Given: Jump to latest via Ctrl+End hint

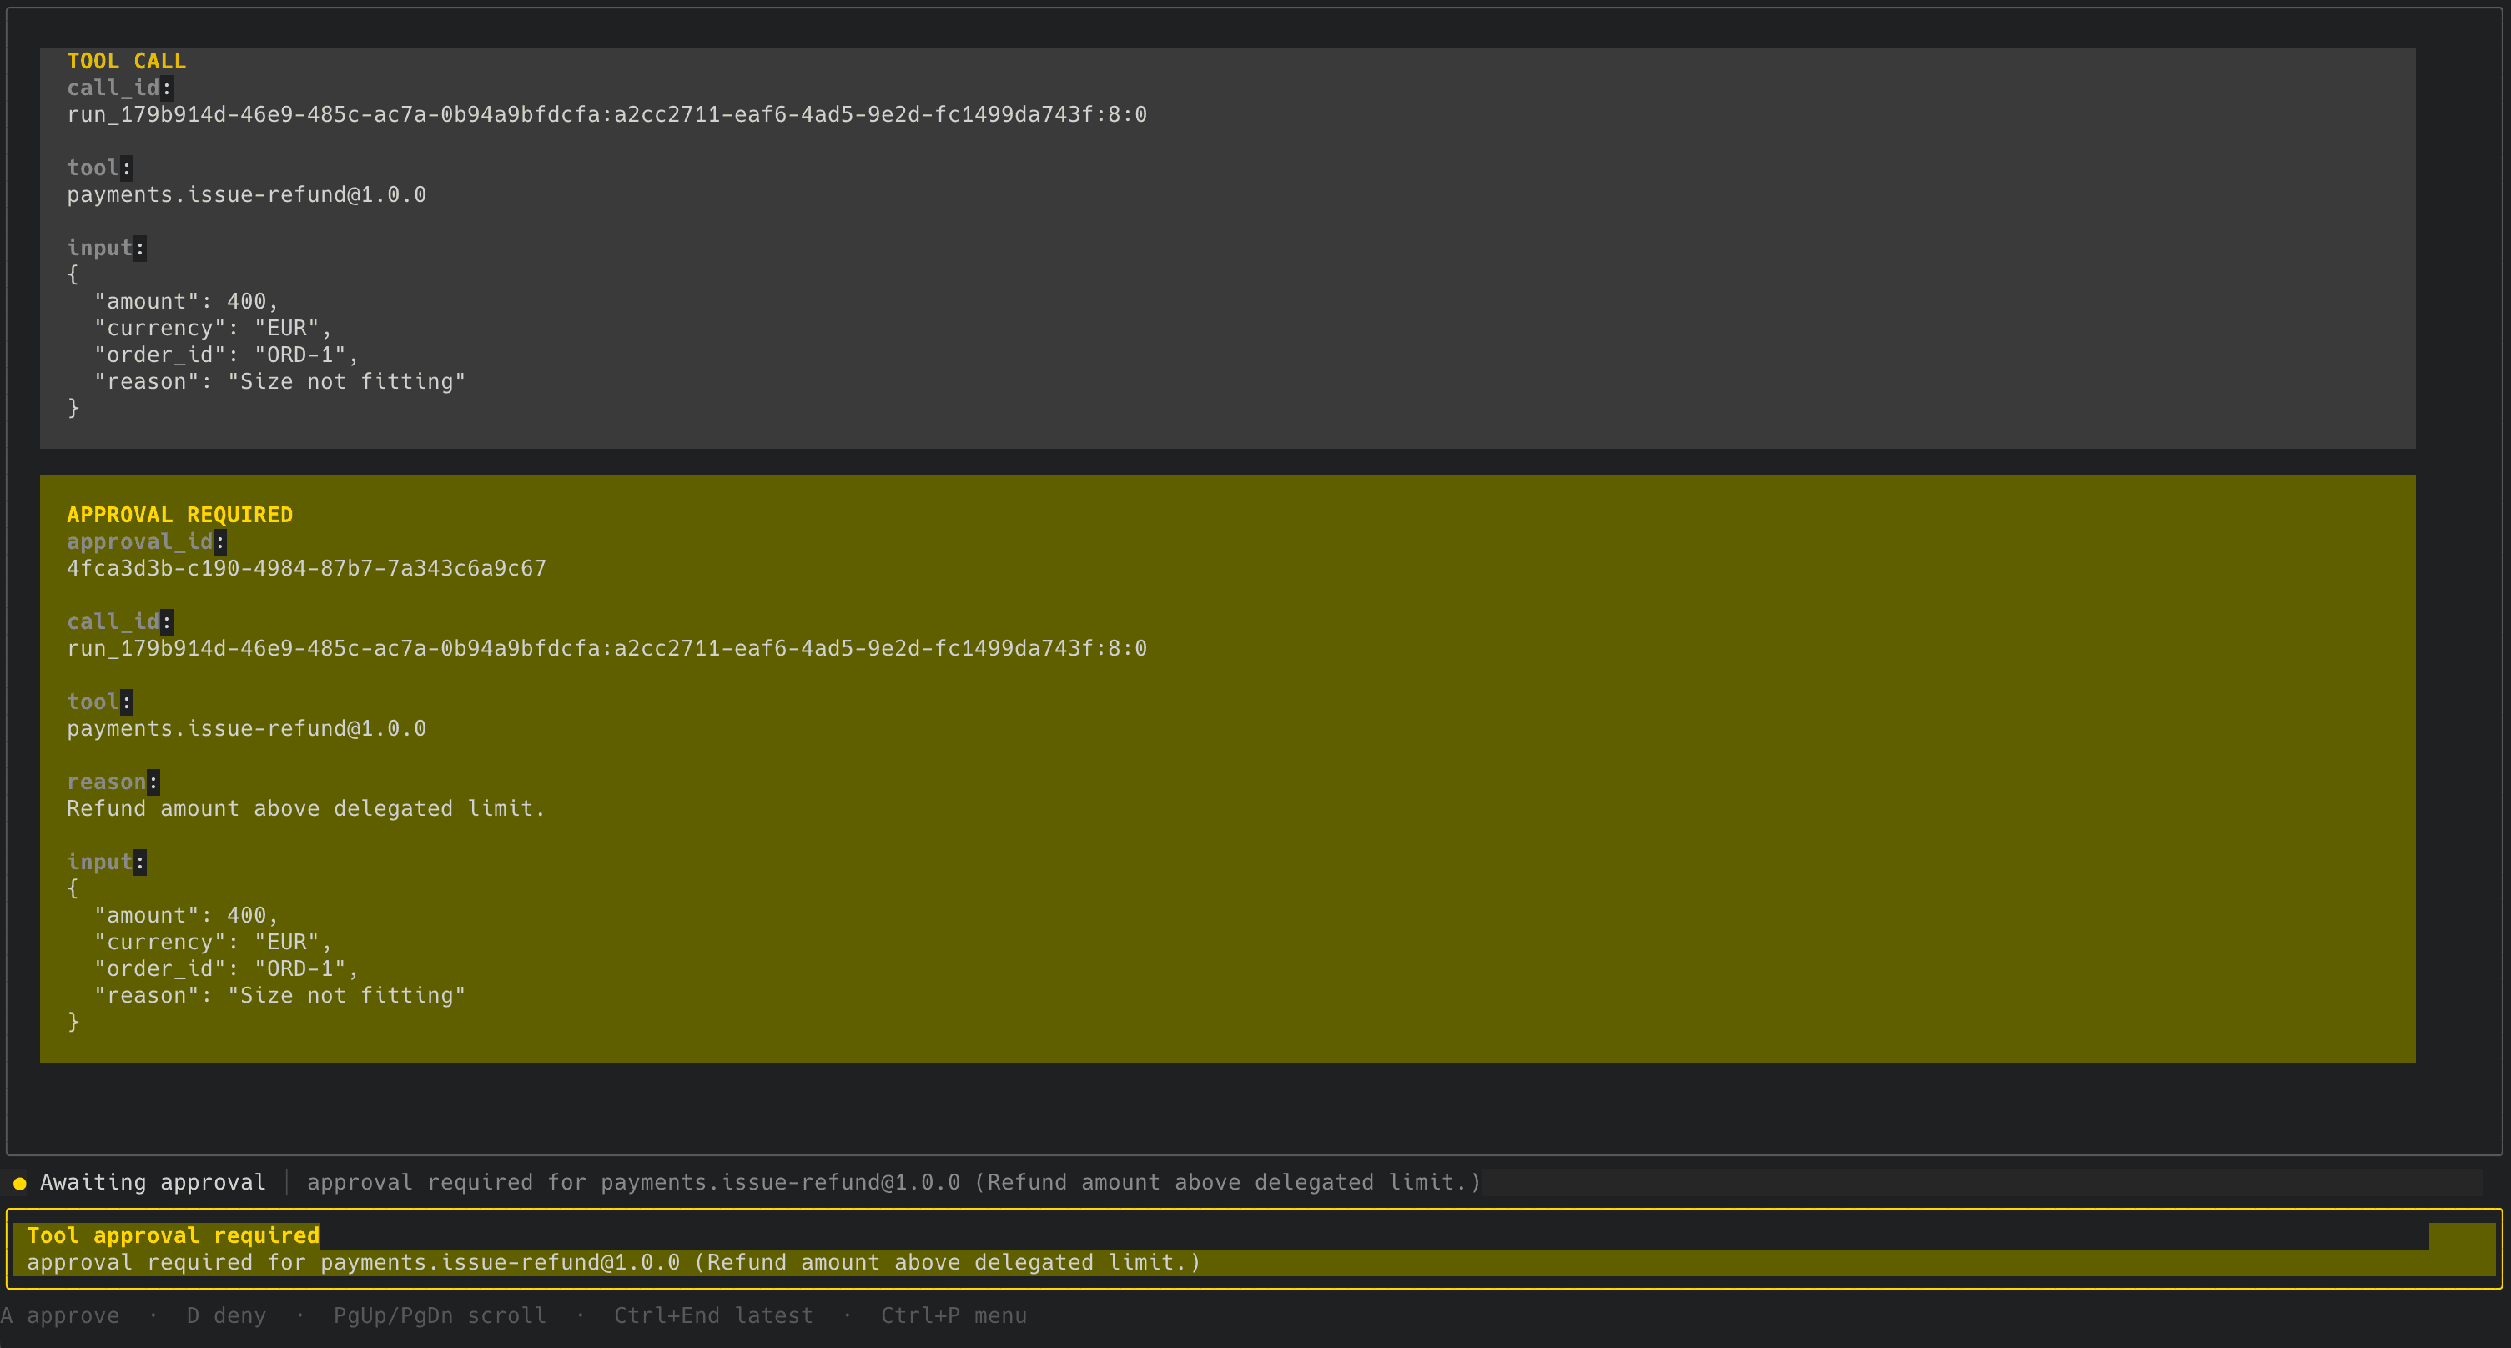Looking at the screenshot, I should click(x=712, y=1315).
